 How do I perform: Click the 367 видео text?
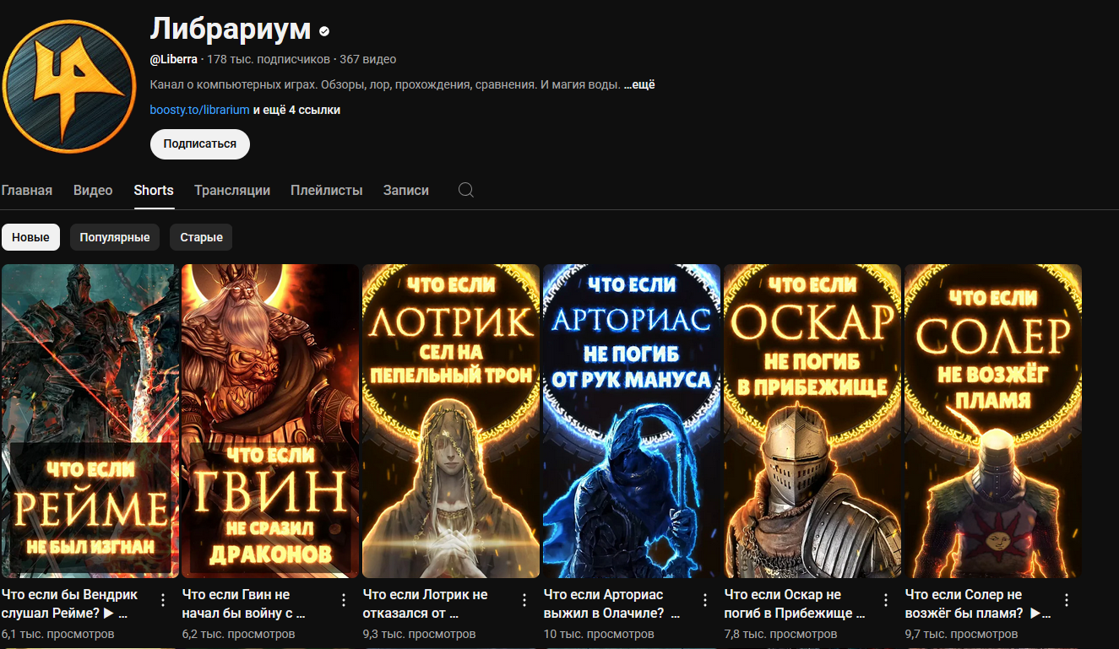tap(367, 59)
